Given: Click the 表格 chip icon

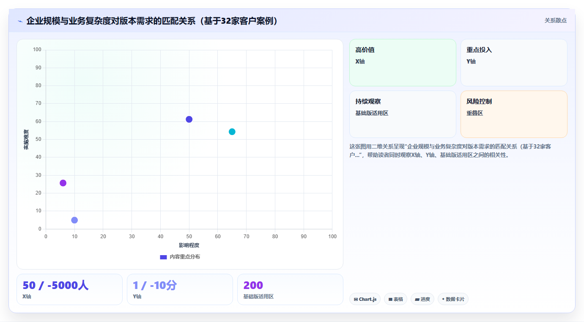Looking at the screenshot, I should pyautogui.click(x=390, y=300).
